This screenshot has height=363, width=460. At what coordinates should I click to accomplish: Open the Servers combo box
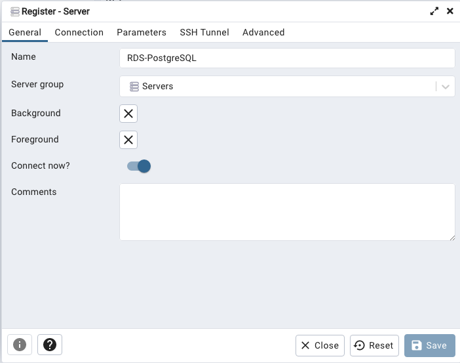click(x=287, y=87)
